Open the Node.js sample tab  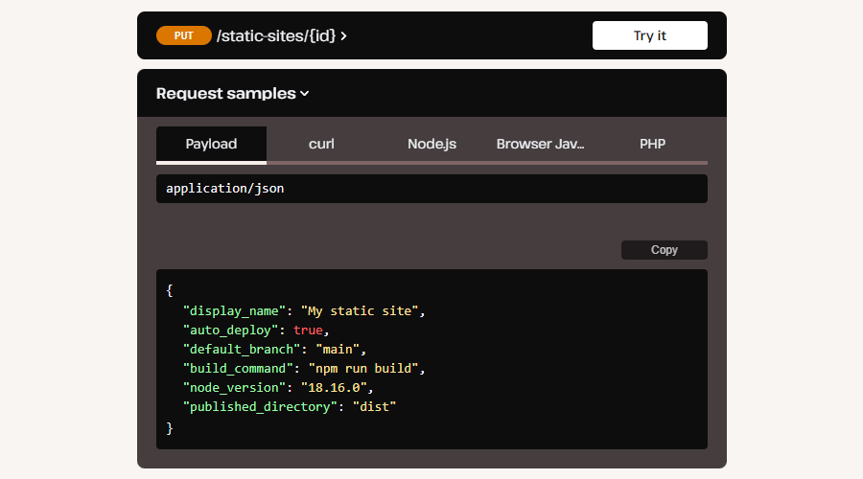pyautogui.click(x=431, y=145)
